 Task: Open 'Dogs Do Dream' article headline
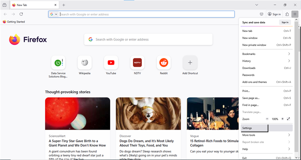click(147, 143)
